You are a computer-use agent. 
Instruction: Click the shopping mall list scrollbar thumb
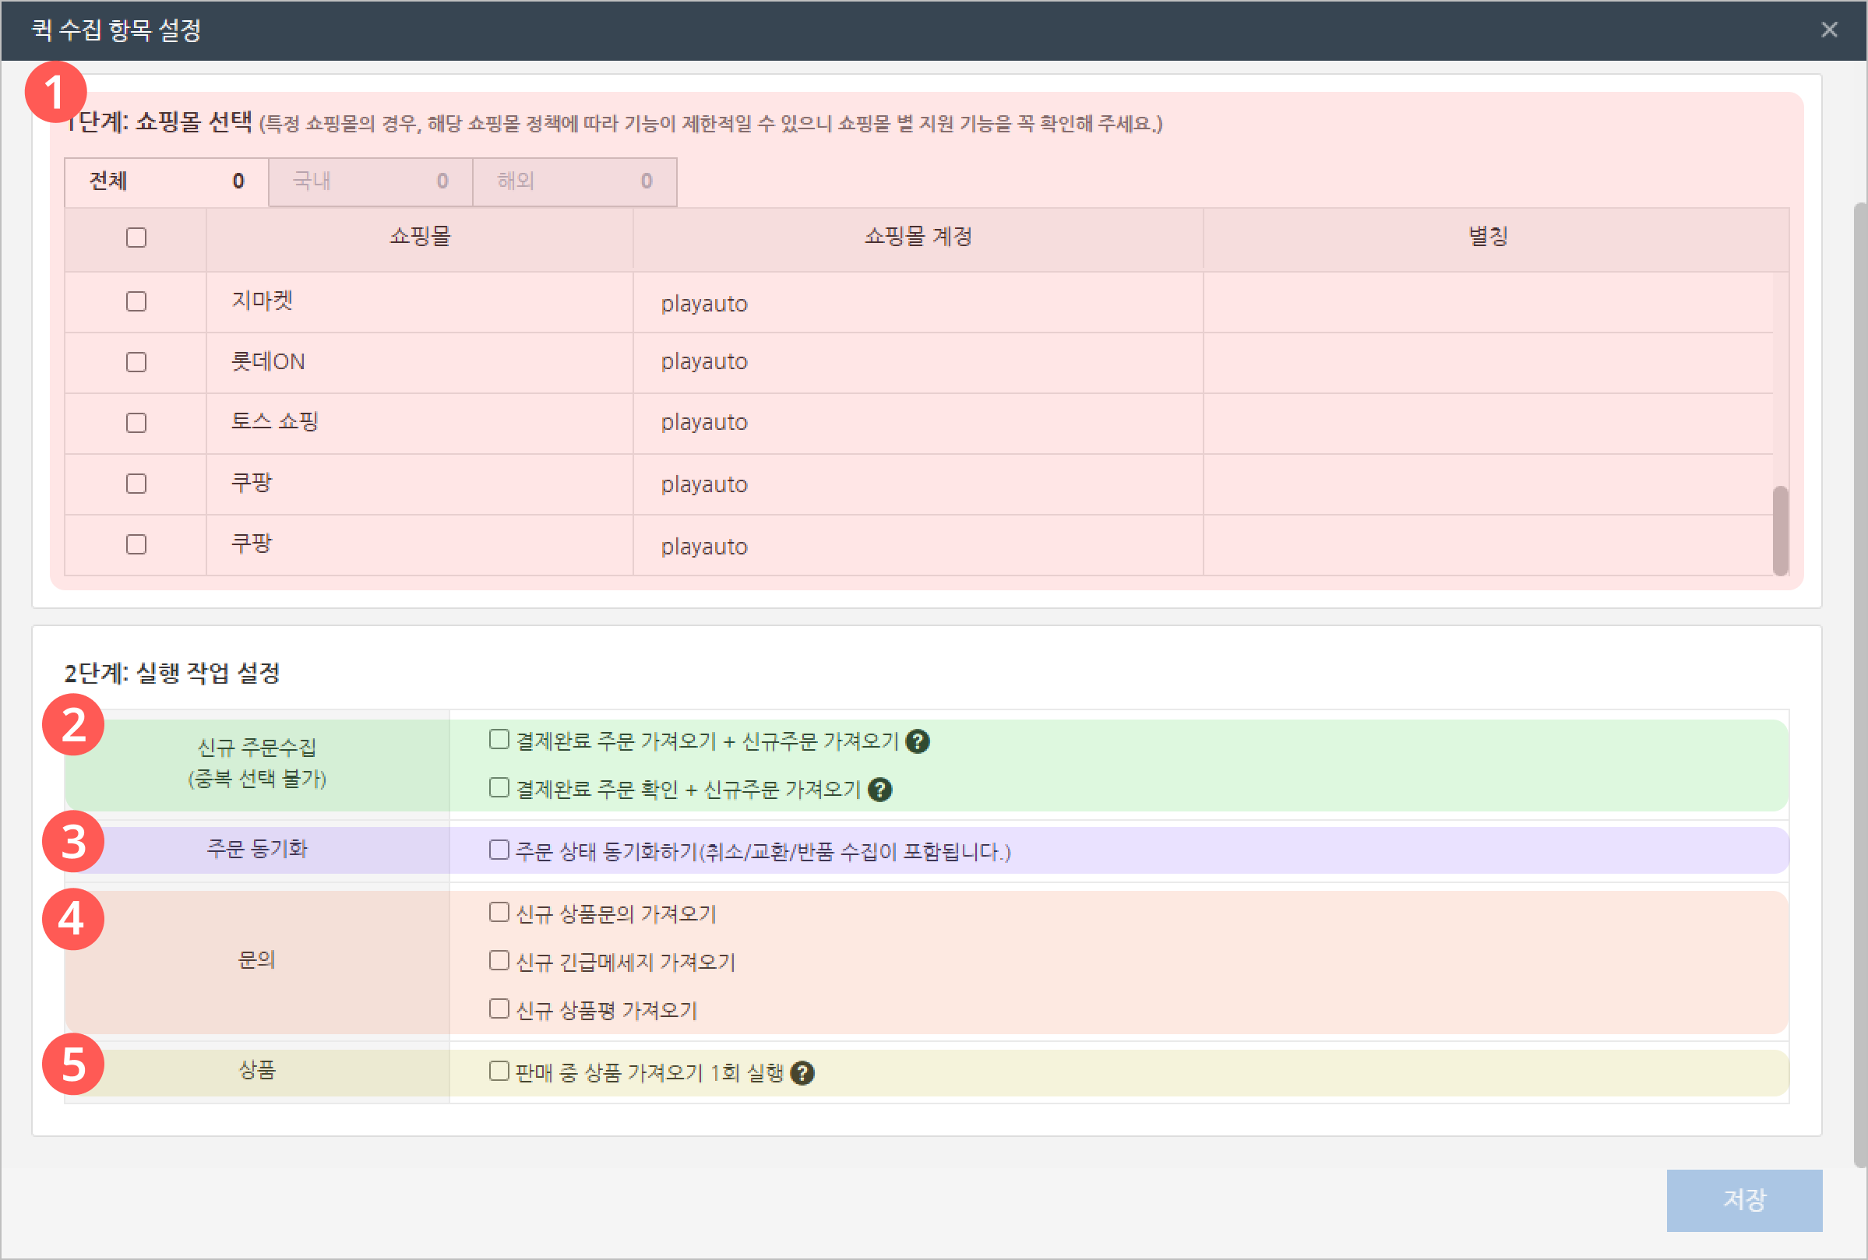1781,530
